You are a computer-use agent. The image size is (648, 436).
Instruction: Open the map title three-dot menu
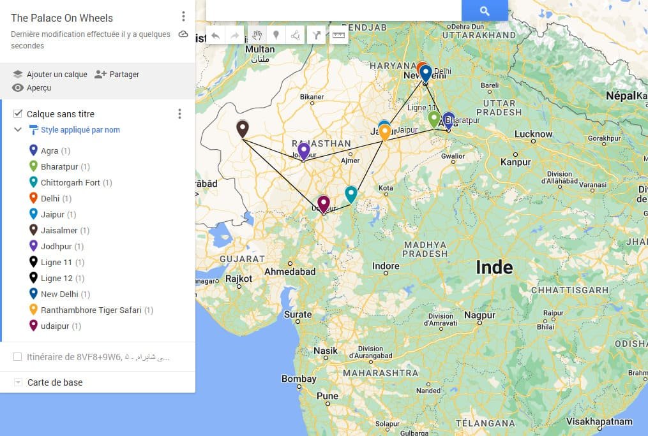point(183,17)
